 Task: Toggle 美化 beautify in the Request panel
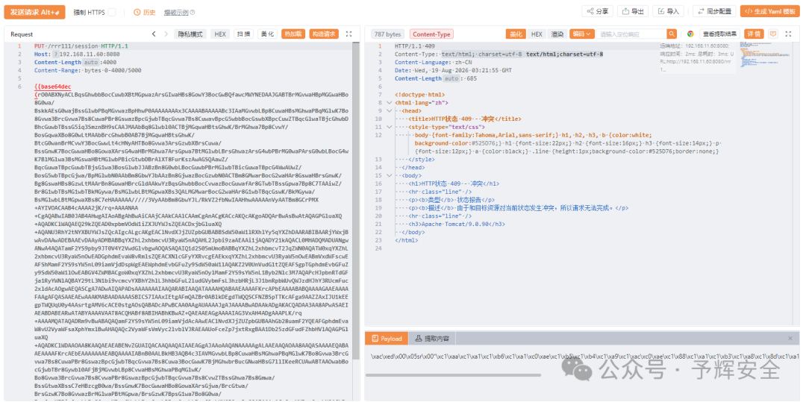pos(267,34)
